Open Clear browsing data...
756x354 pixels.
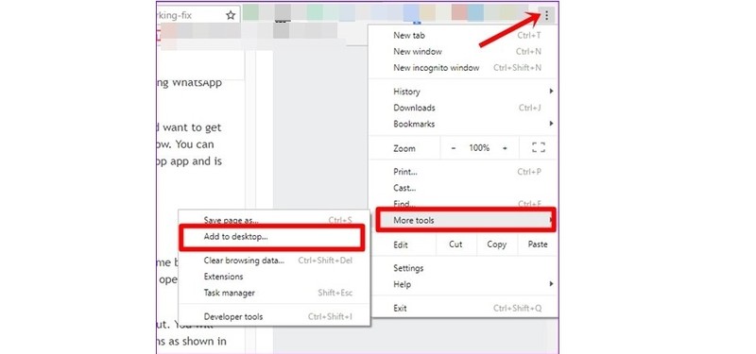click(x=274, y=261)
